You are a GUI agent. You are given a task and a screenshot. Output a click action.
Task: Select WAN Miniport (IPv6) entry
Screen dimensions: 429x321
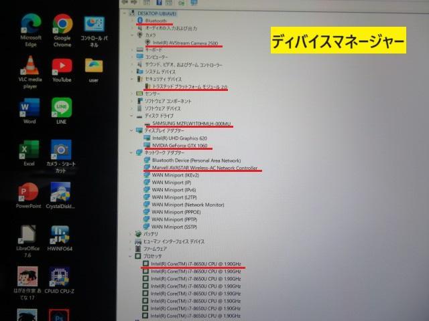pyautogui.click(x=174, y=190)
